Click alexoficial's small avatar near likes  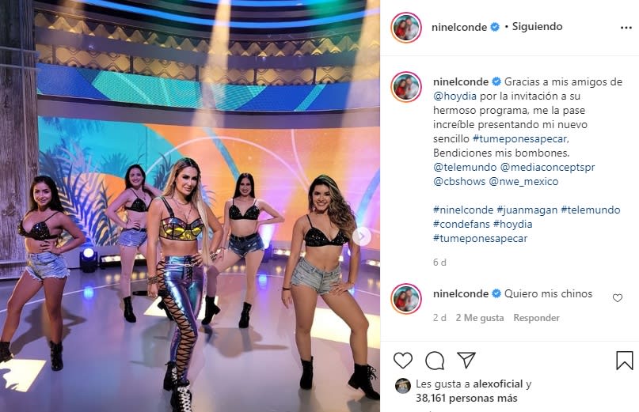pyautogui.click(x=402, y=386)
